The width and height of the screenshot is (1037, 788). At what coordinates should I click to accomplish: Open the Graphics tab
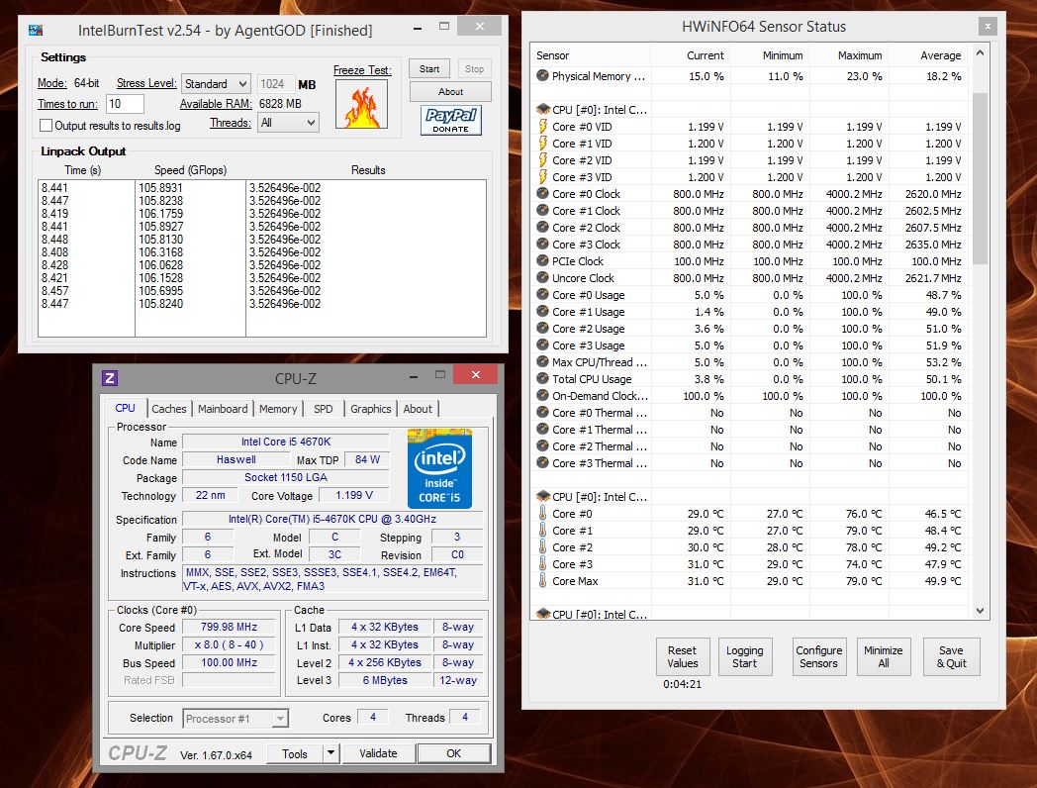pyautogui.click(x=370, y=409)
